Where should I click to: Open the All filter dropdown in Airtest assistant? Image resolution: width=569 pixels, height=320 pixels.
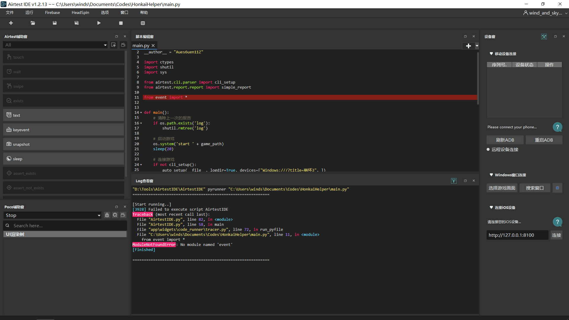point(55,45)
